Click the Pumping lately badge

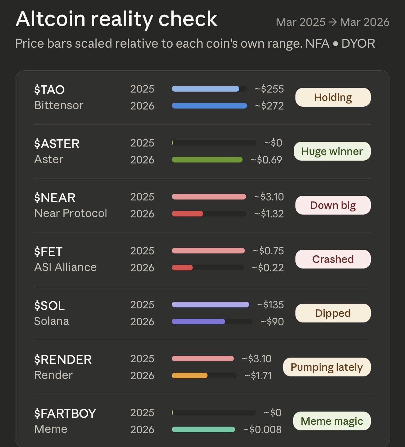(x=327, y=367)
